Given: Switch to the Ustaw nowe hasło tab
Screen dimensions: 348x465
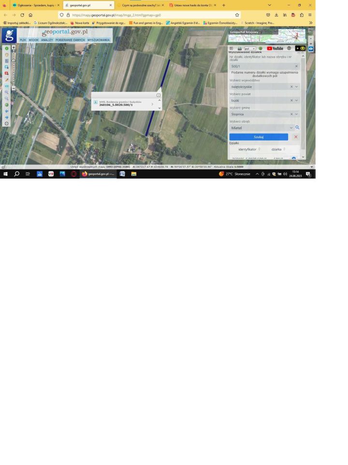Looking at the screenshot, I should coord(193,5).
